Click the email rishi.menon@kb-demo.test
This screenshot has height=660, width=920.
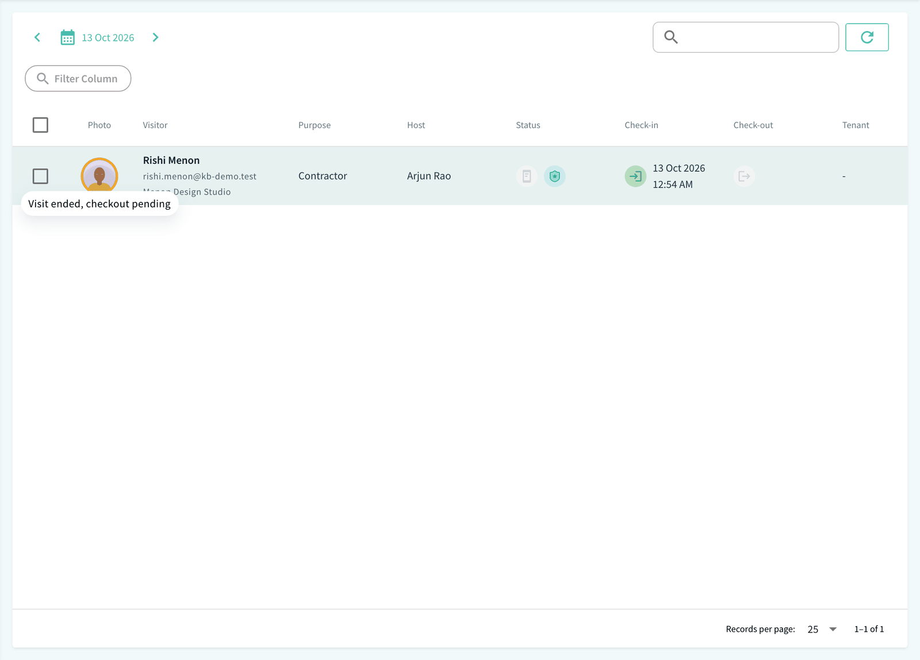pyautogui.click(x=200, y=176)
